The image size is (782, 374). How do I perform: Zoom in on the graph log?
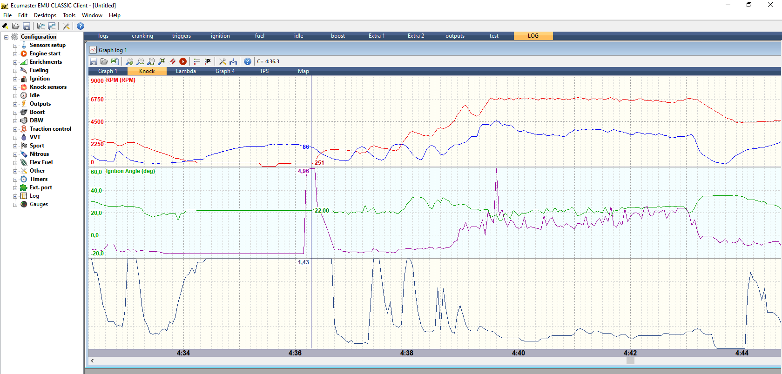(129, 61)
